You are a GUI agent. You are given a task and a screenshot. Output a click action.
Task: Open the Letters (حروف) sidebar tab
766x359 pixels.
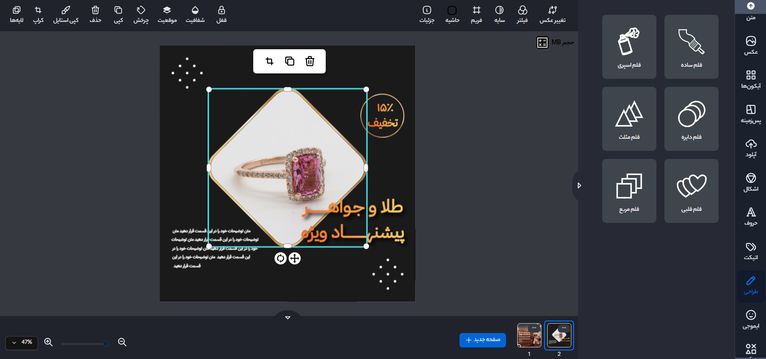coord(751,217)
